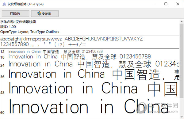Click the 36-point Innovation in China sample
Viewport: 184px width, 119px height.
coord(94,74)
